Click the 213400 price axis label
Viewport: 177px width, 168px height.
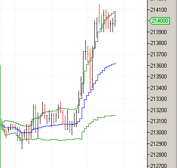pyautogui.click(x=158, y=88)
